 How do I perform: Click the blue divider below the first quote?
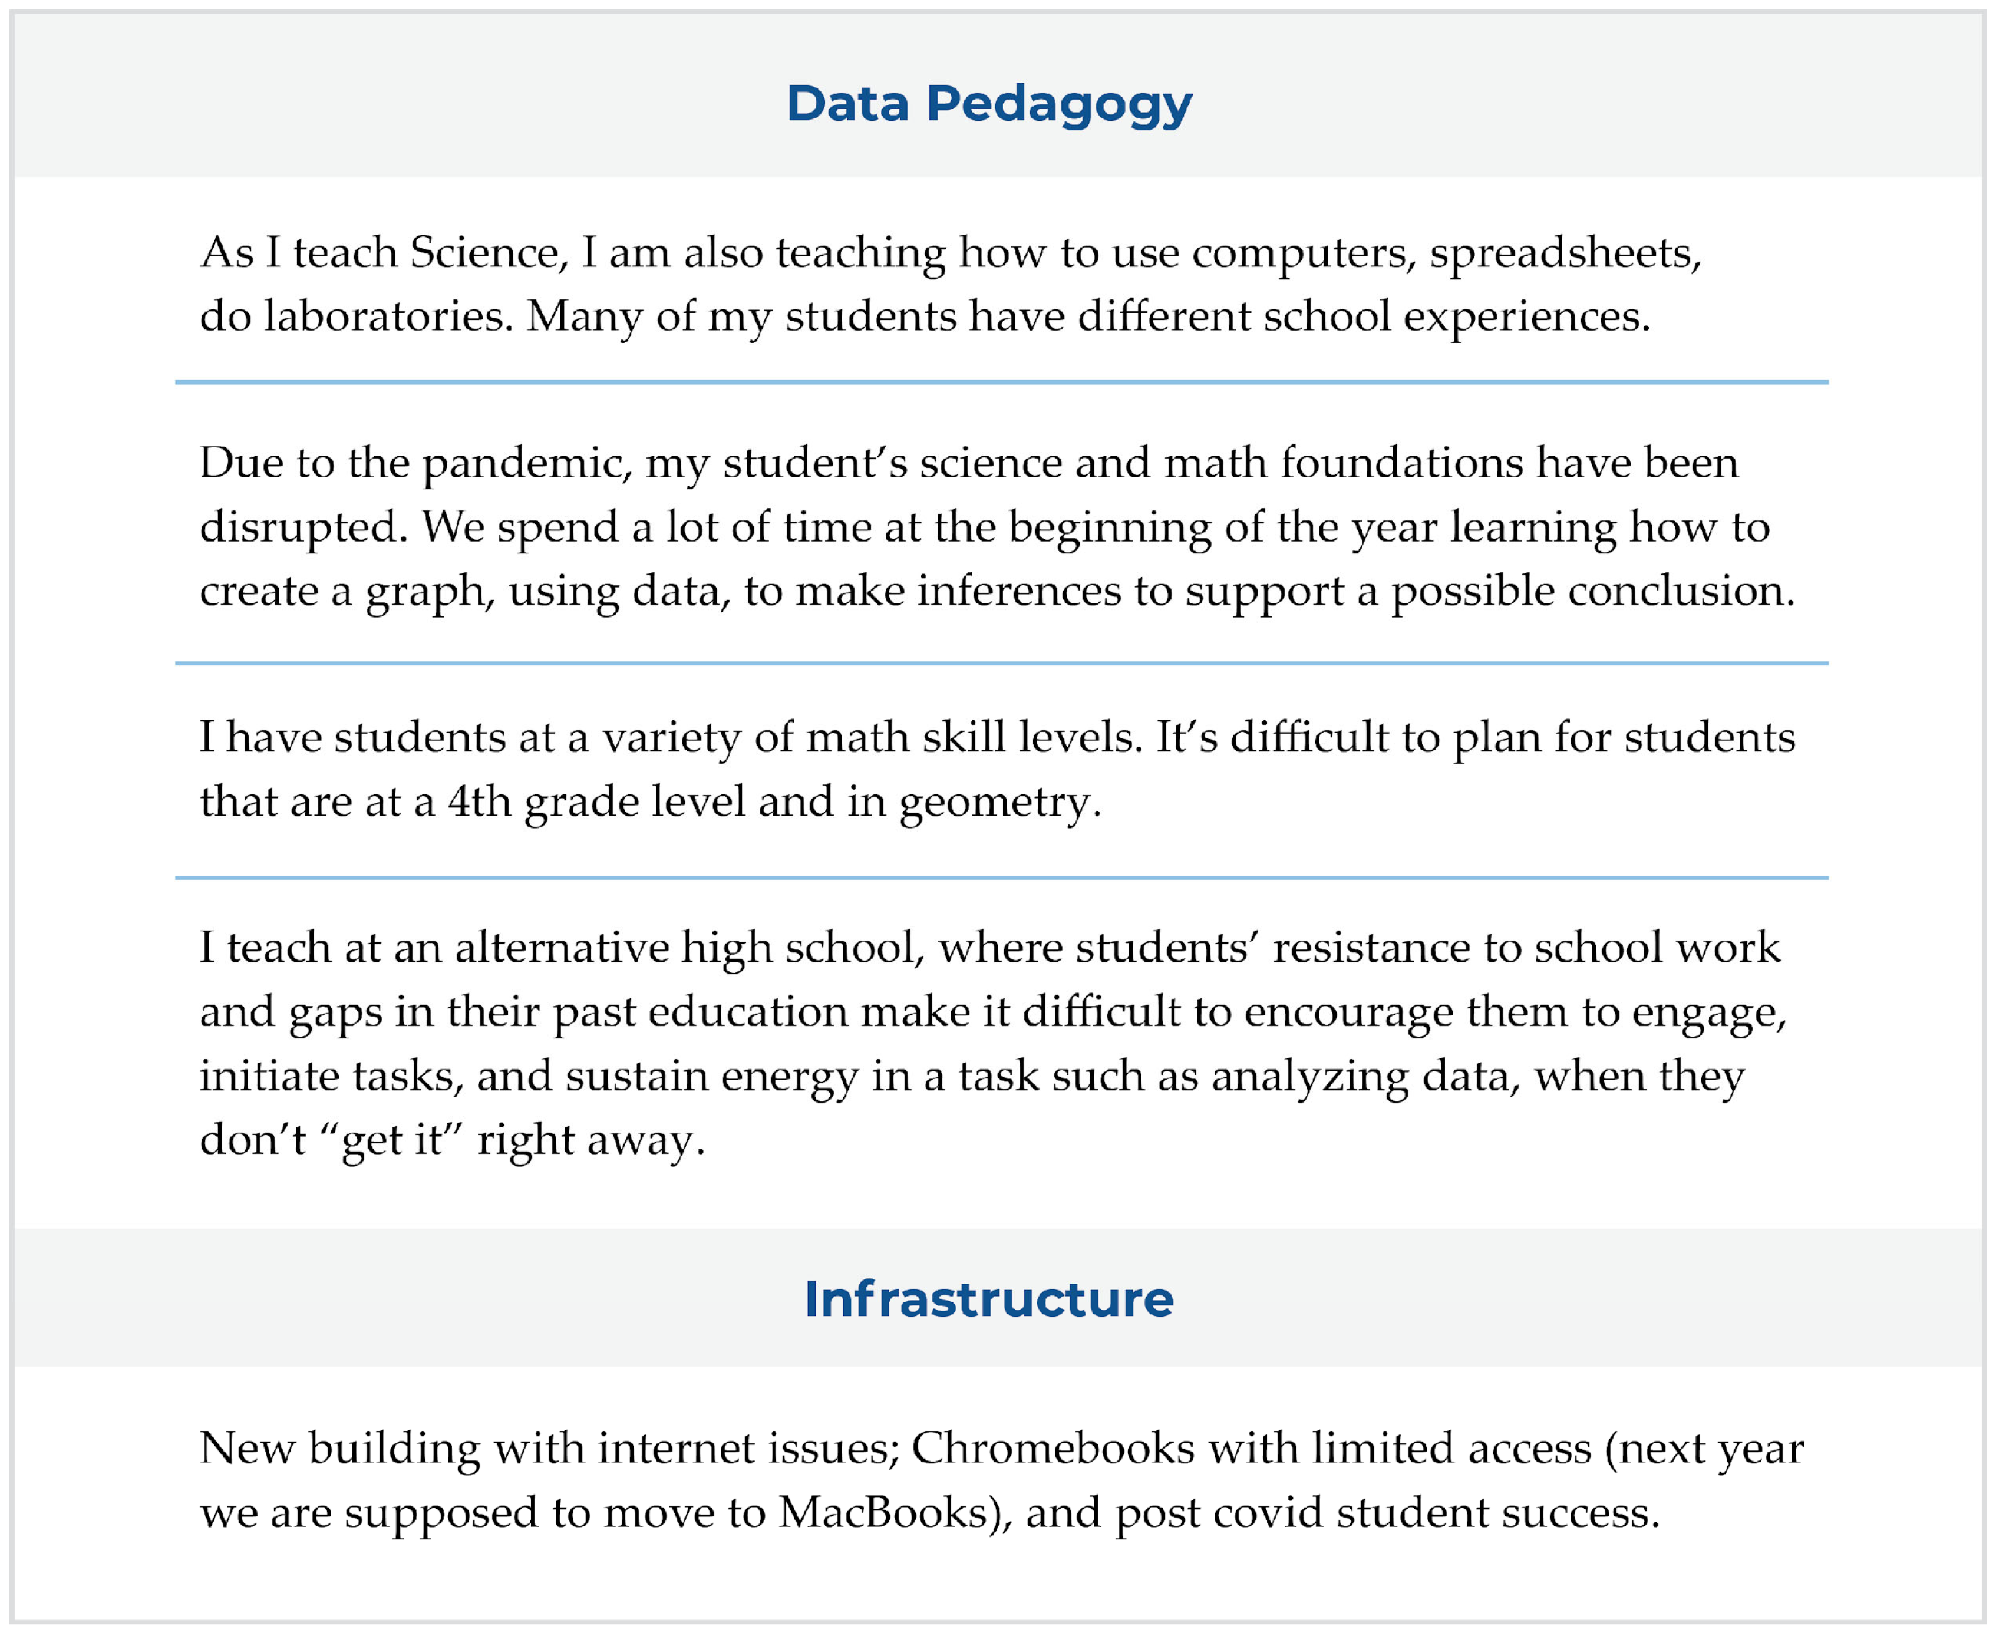point(1001,382)
